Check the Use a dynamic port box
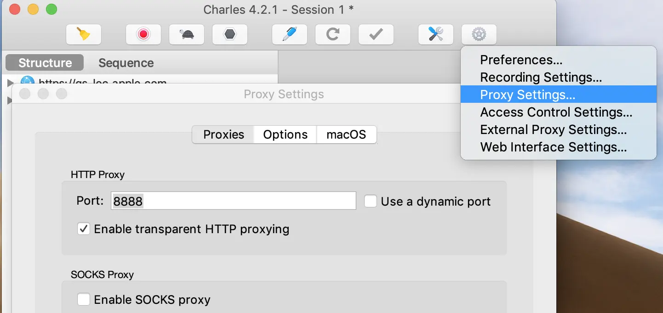 coord(371,201)
